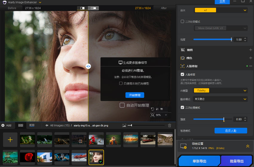This screenshot has height=167, width=254.
Task: Collapse the 人脸修复 section with its minus
Action: pyautogui.click(x=251, y=66)
